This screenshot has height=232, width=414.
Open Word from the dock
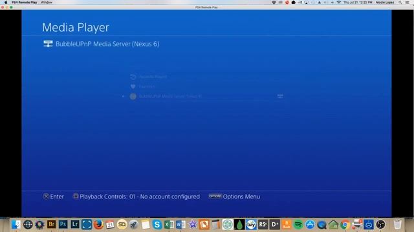[x=180, y=224]
